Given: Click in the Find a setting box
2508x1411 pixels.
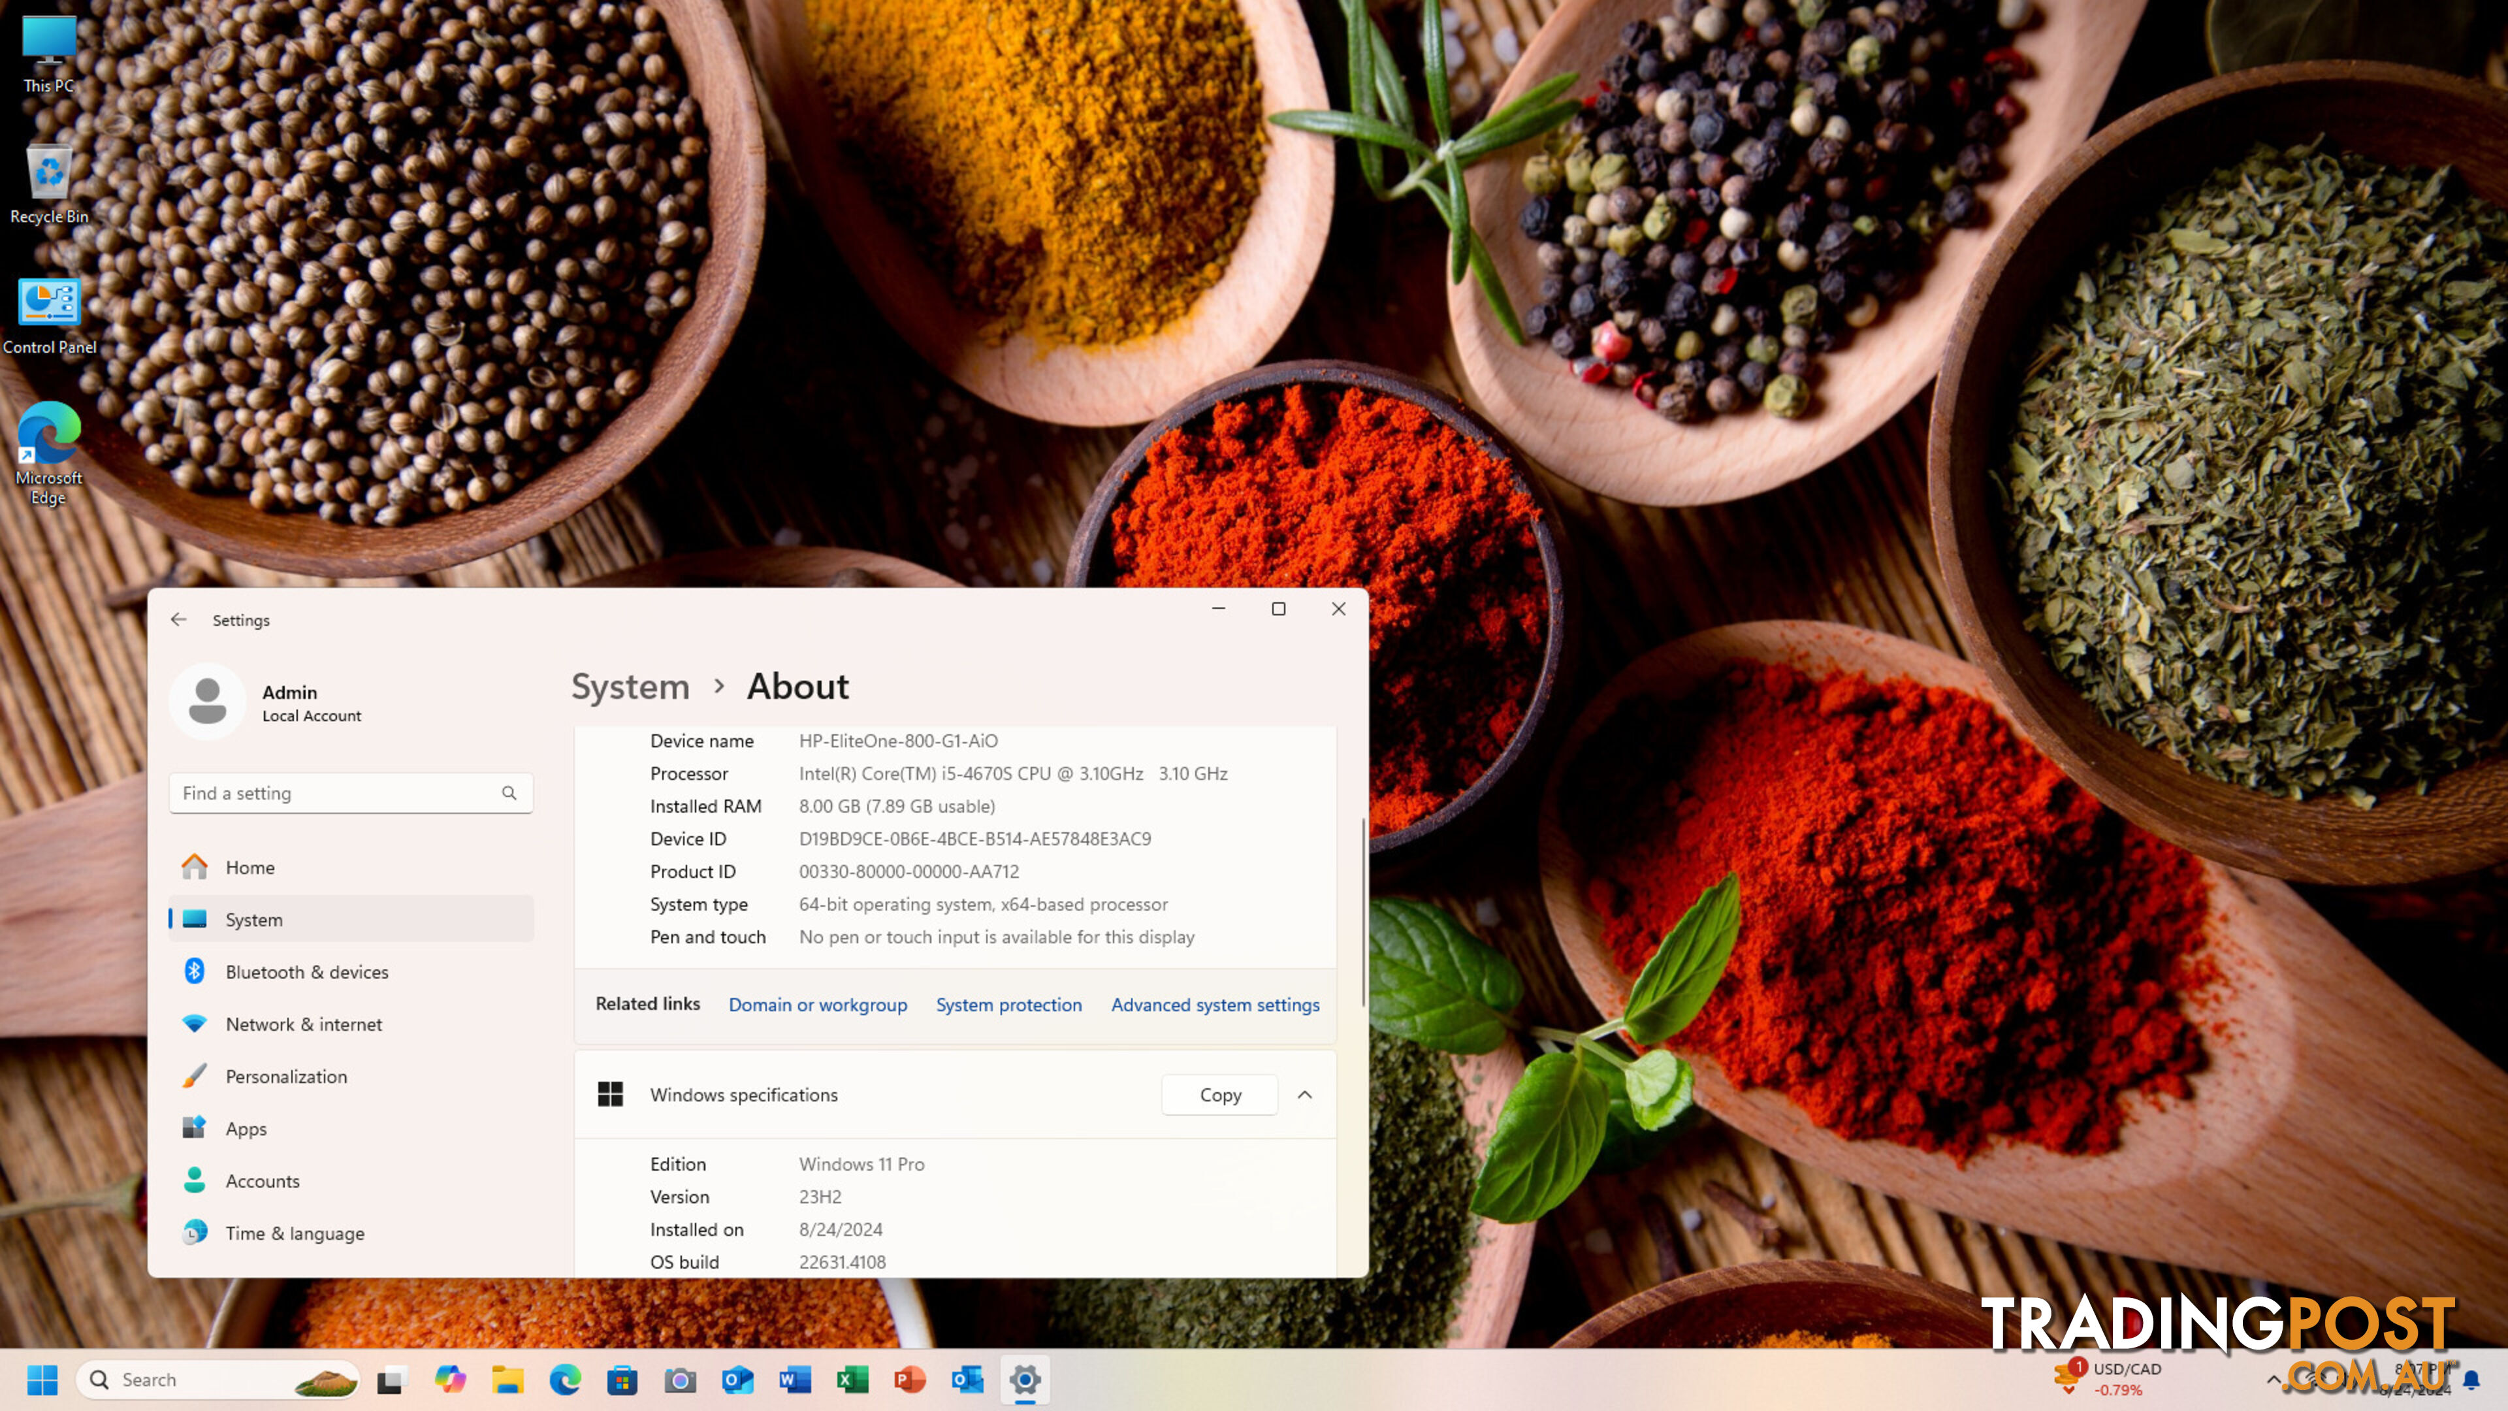Looking at the screenshot, I should [x=351, y=792].
